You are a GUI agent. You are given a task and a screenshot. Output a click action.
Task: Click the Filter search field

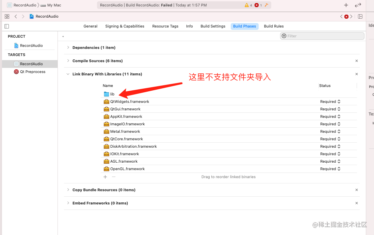(x=322, y=36)
